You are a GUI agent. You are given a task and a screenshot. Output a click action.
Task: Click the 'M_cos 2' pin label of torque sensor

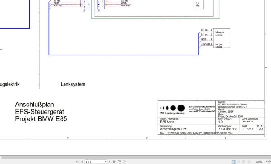(x=206, y=35)
